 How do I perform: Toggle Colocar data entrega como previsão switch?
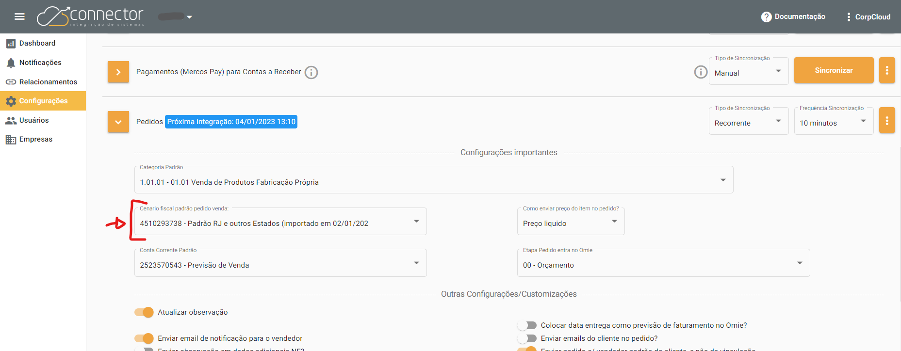527,325
